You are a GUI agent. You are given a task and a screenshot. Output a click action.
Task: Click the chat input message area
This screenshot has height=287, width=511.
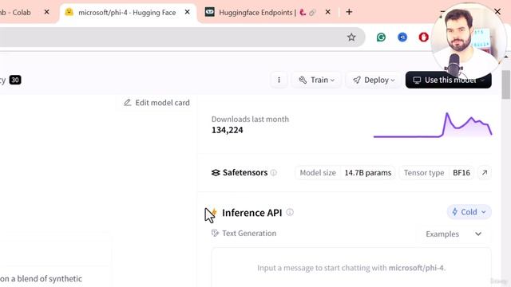tap(351, 268)
